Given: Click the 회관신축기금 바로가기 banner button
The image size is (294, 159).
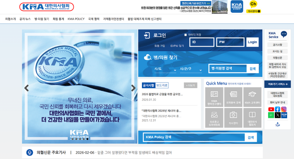Looking at the screenshot, I should pyautogui.click(x=196, y=3).
